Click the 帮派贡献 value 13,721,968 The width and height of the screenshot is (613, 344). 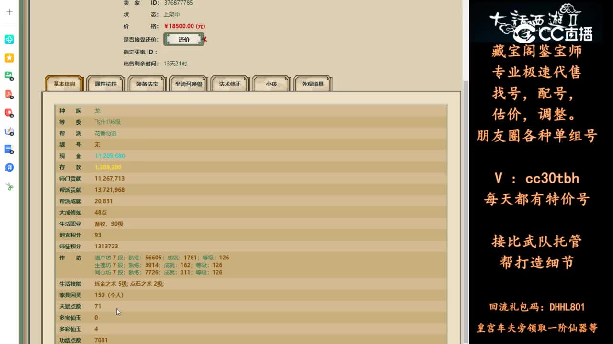pos(109,190)
